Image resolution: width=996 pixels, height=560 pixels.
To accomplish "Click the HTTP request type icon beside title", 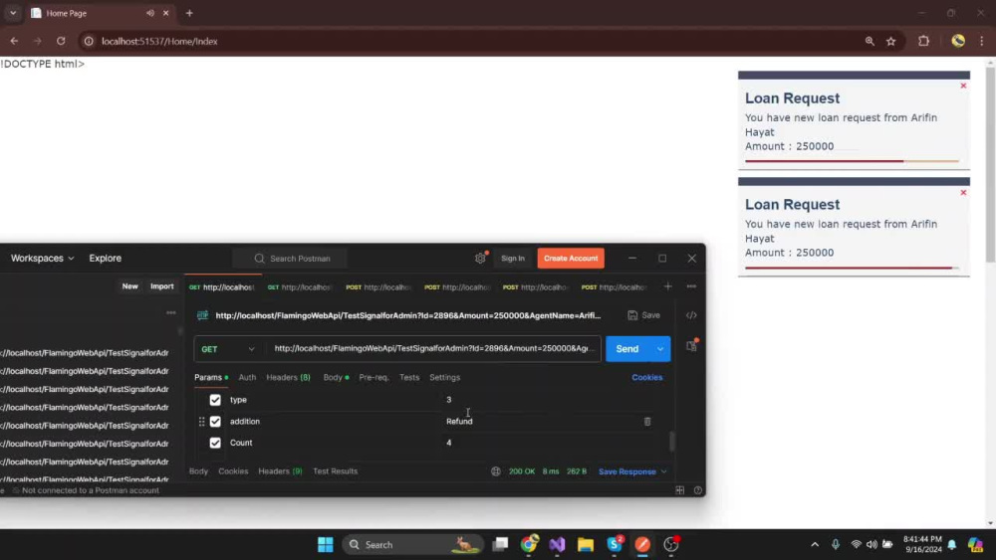I will click(202, 315).
